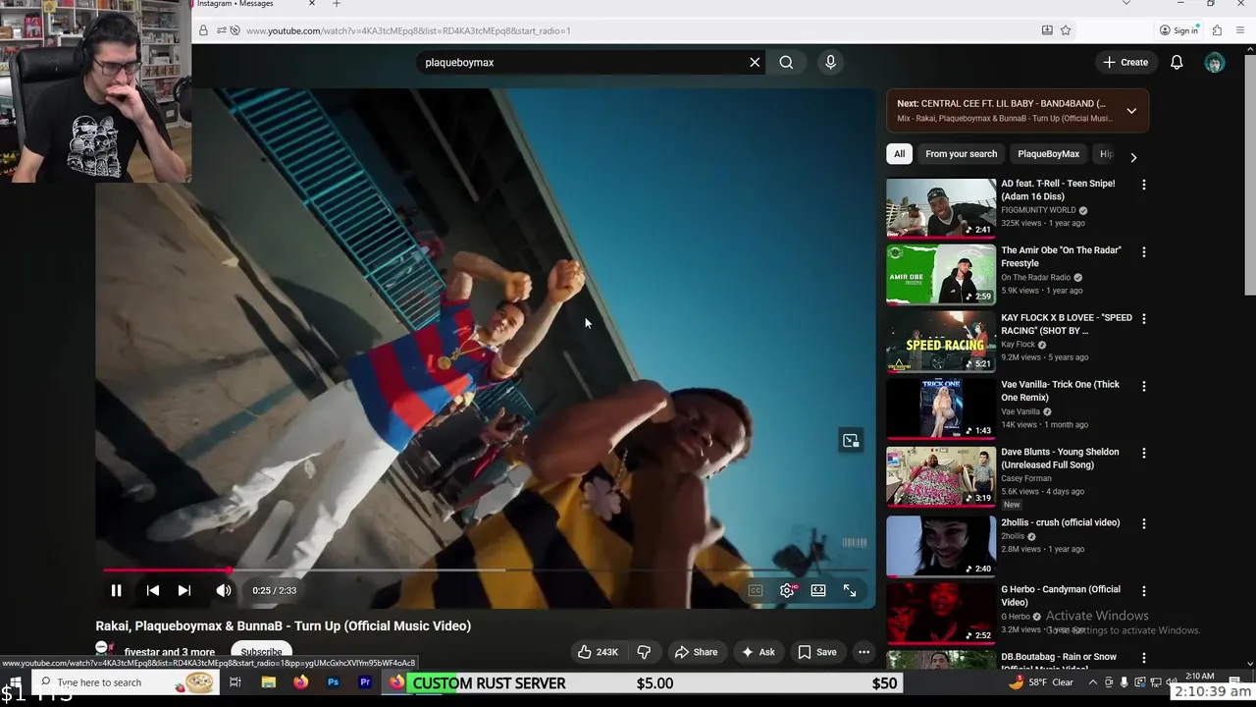Screen dimensions: 1256x707
Task: Open Speed Racing video thumbnail
Action: (941, 342)
